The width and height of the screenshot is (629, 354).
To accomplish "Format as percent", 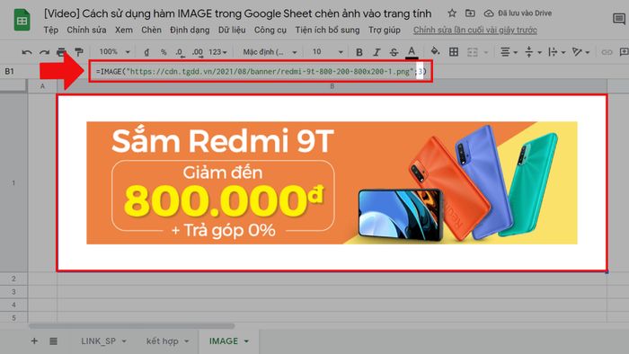I will click(164, 52).
